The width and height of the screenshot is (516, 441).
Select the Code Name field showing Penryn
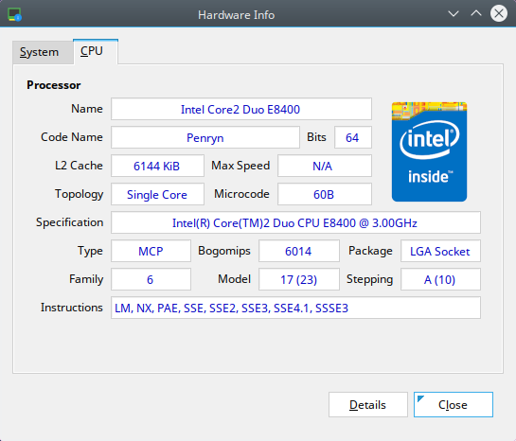[205, 137]
